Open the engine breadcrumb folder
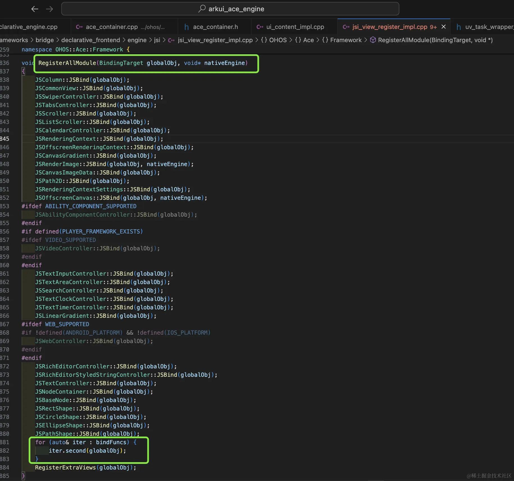The width and height of the screenshot is (514, 481). (137, 40)
